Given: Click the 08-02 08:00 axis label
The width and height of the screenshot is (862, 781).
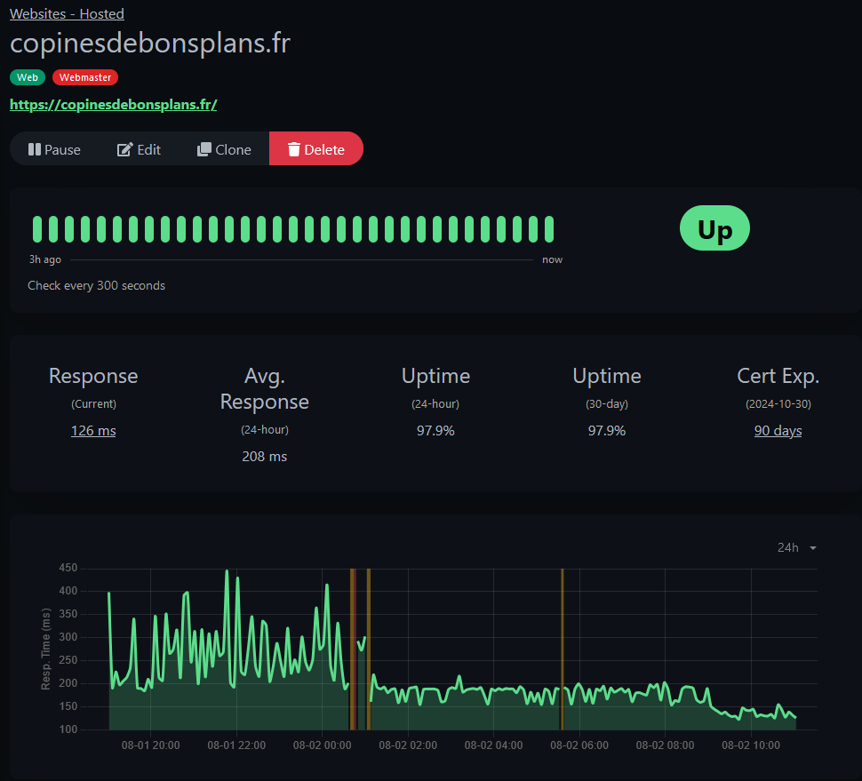Looking at the screenshot, I should pos(666,745).
